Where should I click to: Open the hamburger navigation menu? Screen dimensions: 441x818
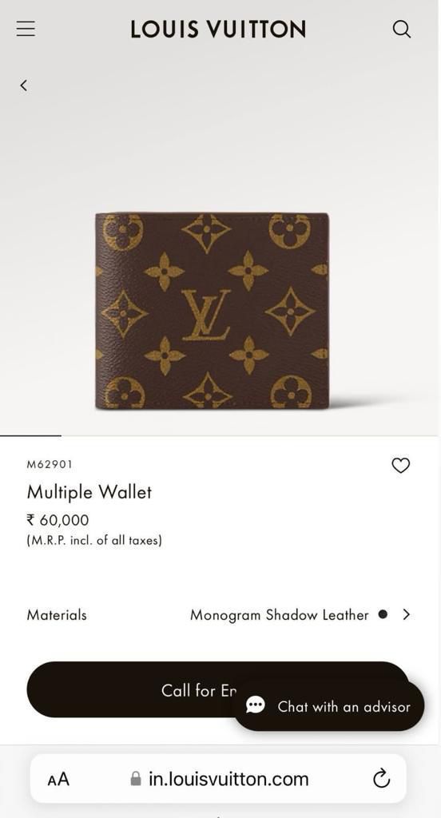click(x=26, y=29)
